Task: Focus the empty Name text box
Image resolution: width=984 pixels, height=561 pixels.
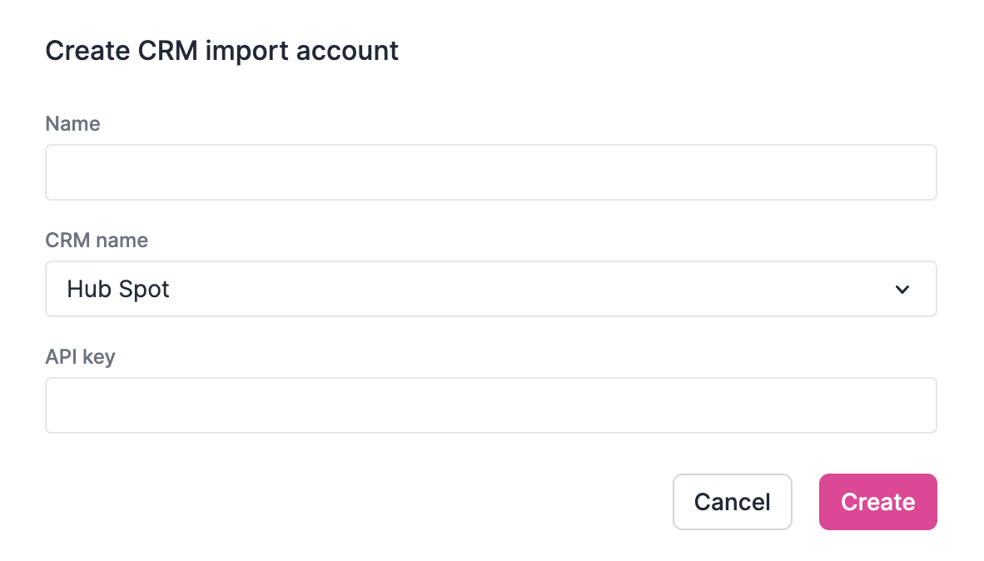Action: tap(490, 171)
